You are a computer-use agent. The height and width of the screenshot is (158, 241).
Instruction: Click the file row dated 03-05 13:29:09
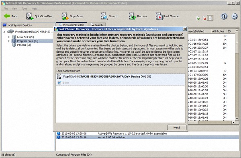(x=211, y=63)
